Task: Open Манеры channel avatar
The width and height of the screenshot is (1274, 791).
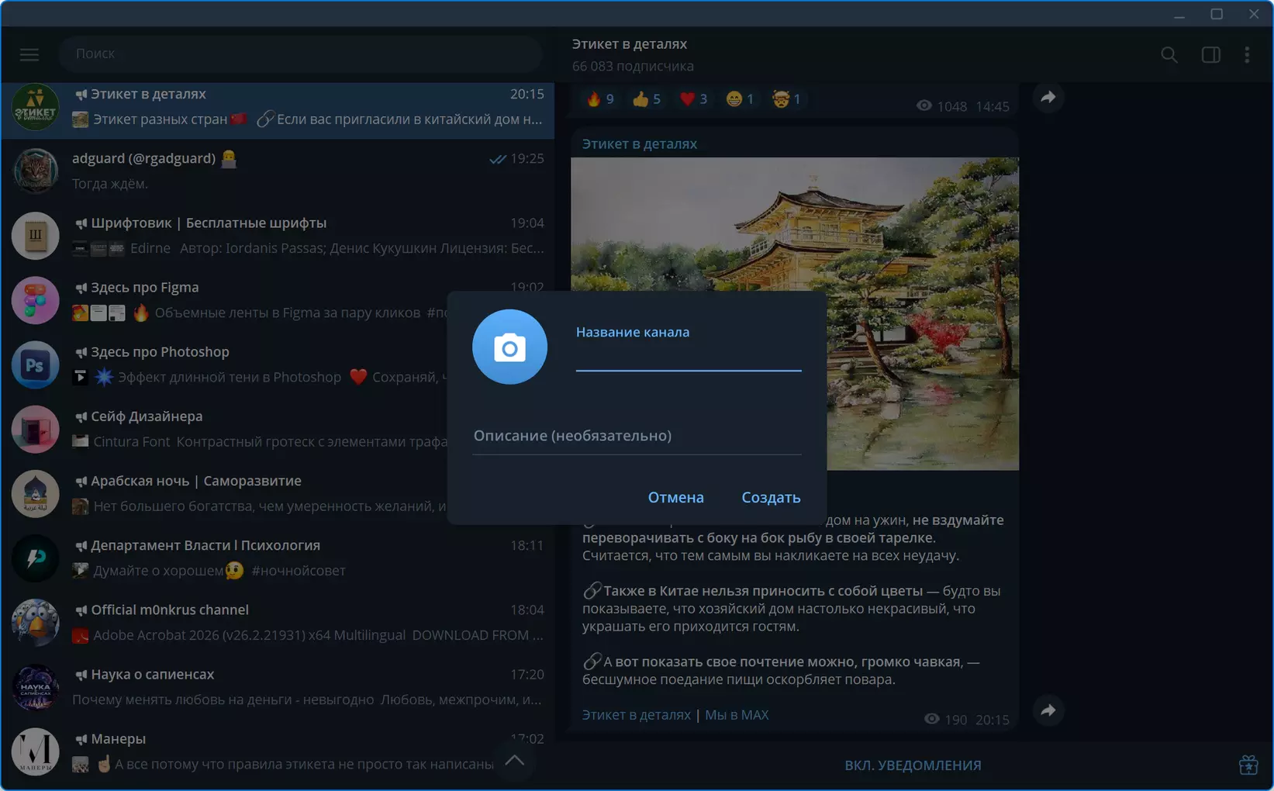Action: click(35, 751)
